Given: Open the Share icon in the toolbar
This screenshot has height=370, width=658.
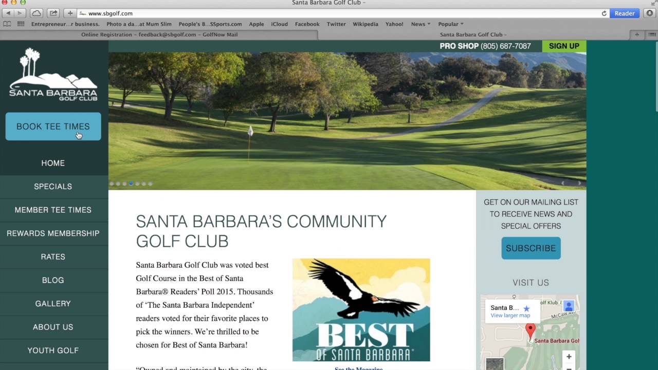Looking at the screenshot, I should point(53,13).
